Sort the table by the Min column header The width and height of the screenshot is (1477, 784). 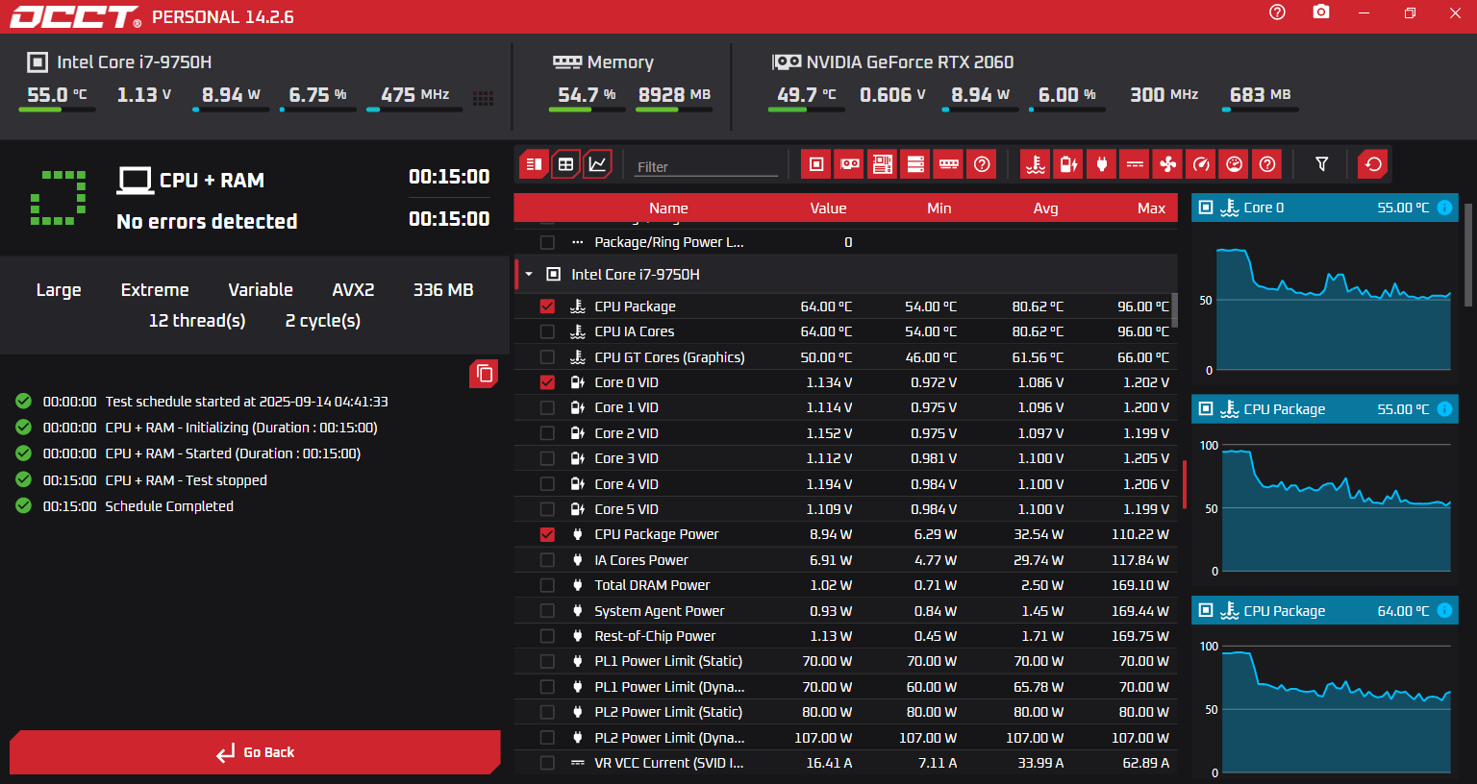point(939,208)
